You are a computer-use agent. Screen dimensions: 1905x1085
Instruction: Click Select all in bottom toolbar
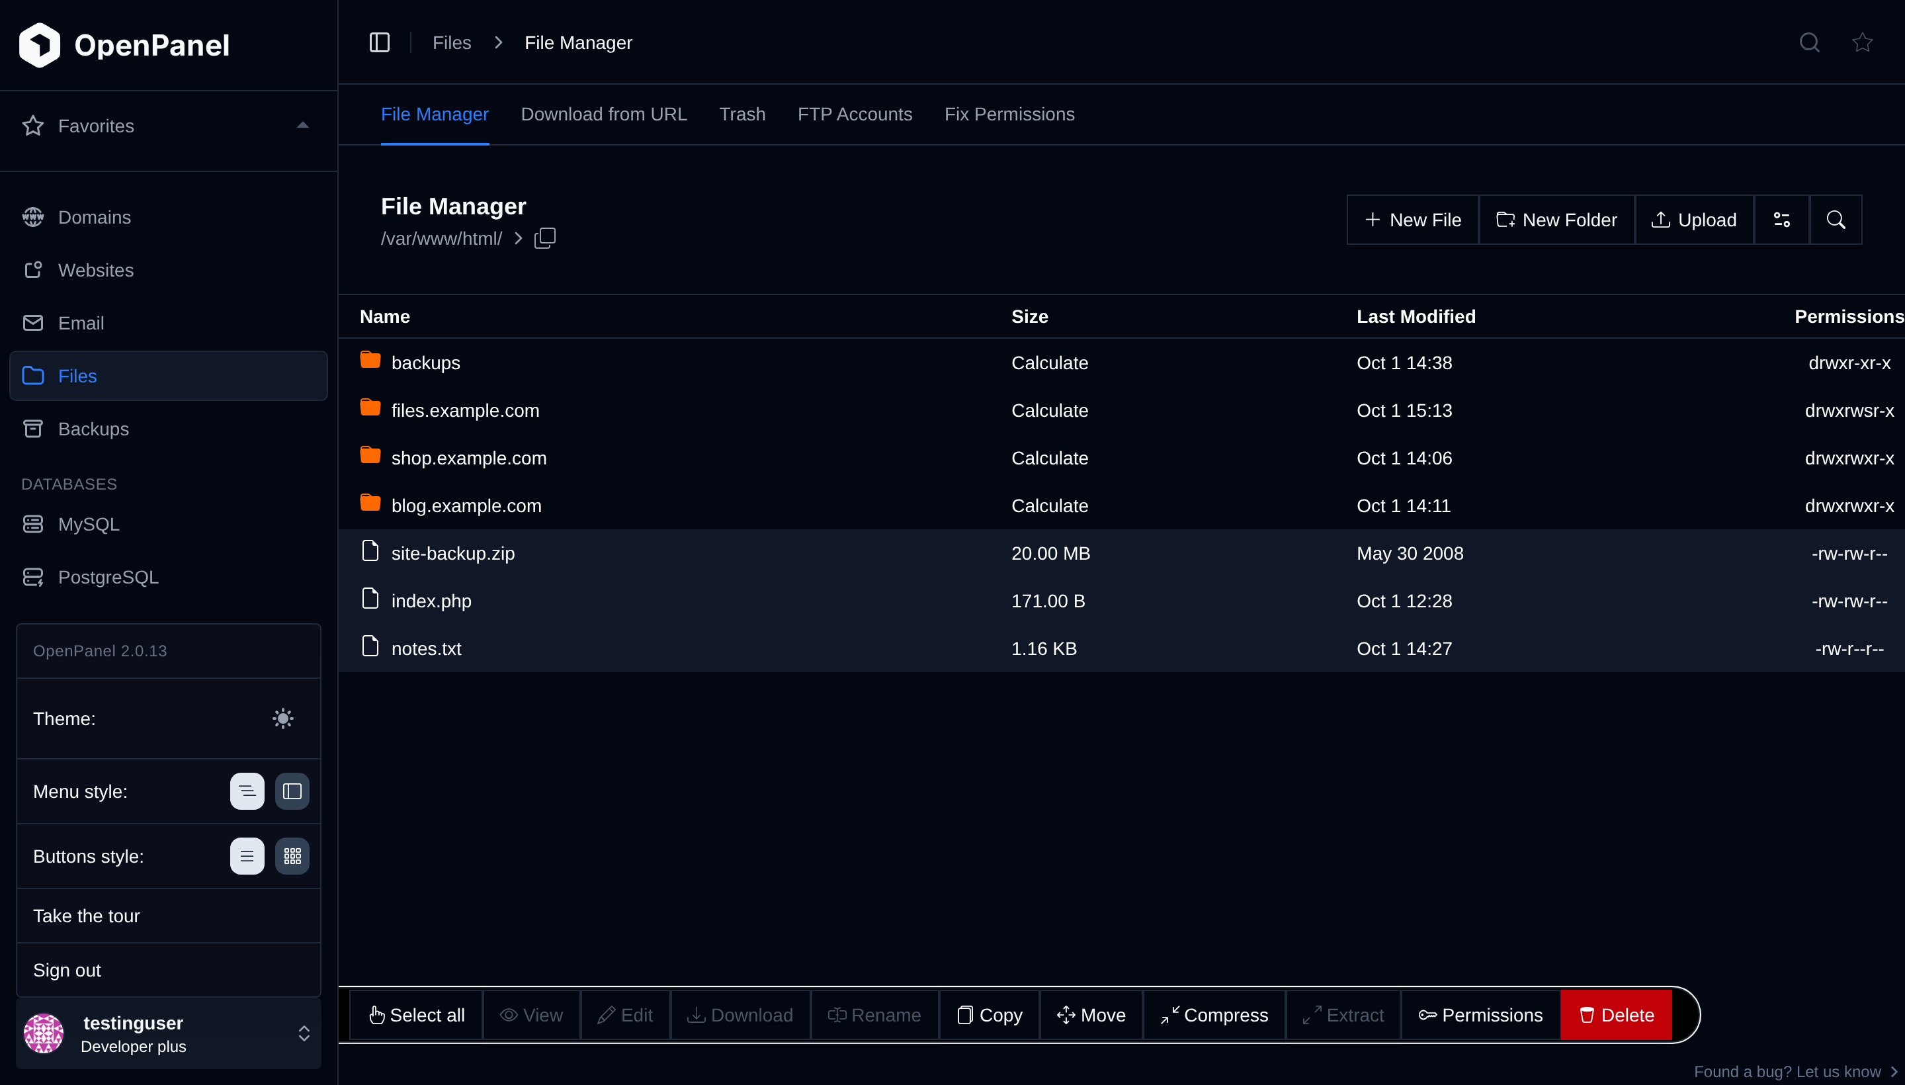415,1015
